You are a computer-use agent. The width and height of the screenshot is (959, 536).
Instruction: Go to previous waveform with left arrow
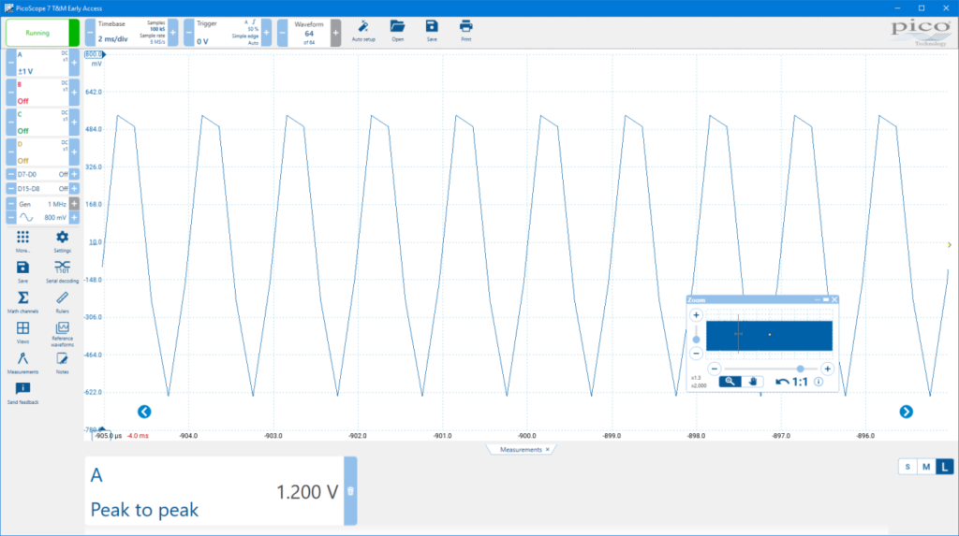[144, 412]
